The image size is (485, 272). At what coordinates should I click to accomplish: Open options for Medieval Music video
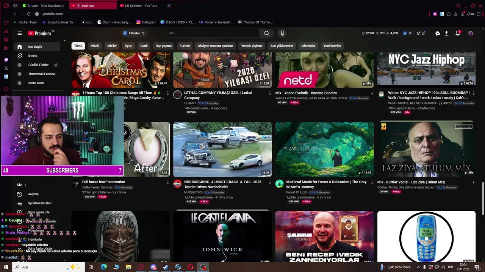372,182
